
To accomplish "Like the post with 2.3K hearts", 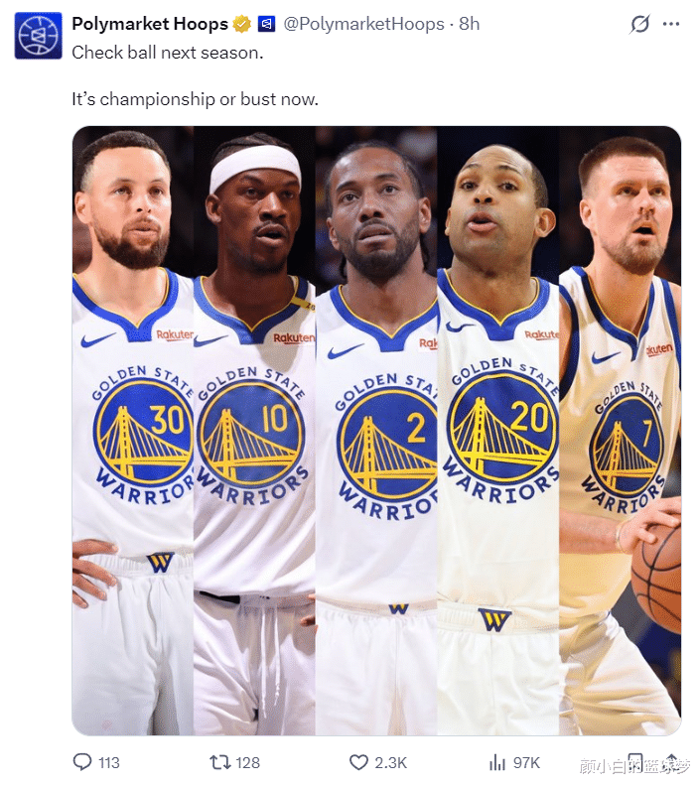I will (x=358, y=762).
